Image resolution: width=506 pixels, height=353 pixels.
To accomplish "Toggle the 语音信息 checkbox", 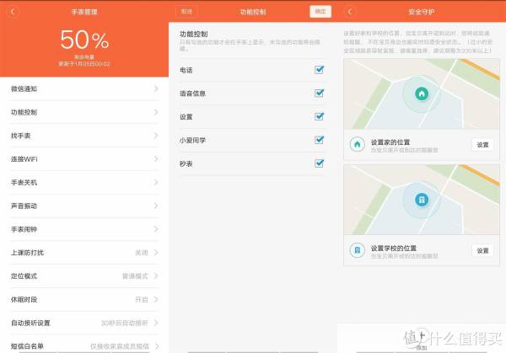I will [320, 94].
